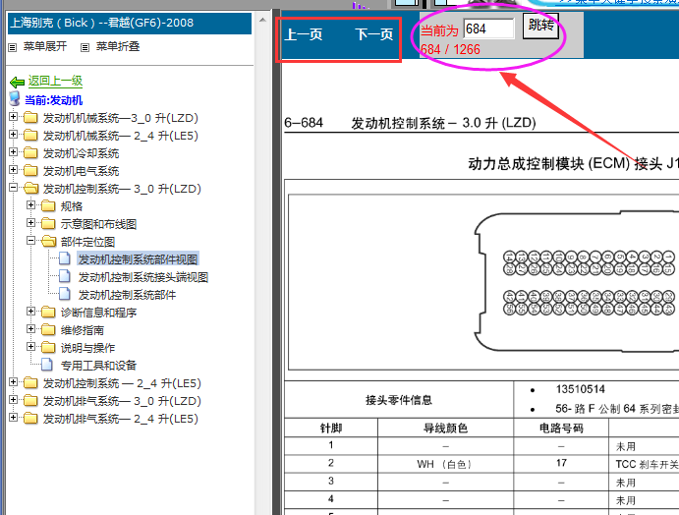Screen dimensions: 679x515
Task: Click the 针脚 column header
Action: (x=331, y=428)
